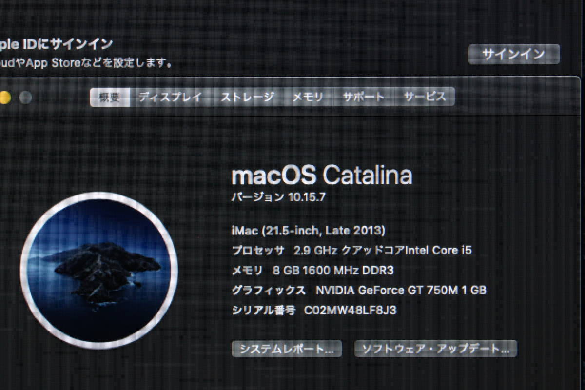Switch to the メモリ tab
The width and height of the screenshot is (585, 390).
(x=308, y=97)
